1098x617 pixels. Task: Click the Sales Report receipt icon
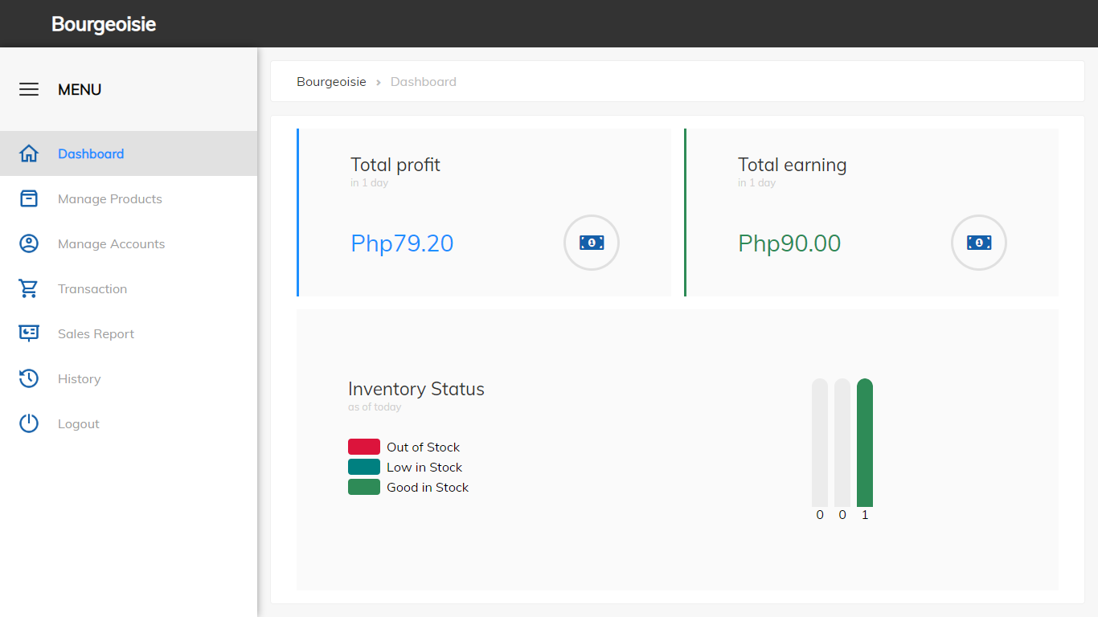point(28,333)
